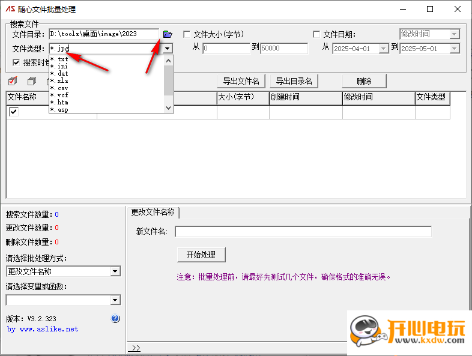This screenshot has width=472, height=356.
Task: Expand the variable or function dropdown
Action: pos(115,300)
